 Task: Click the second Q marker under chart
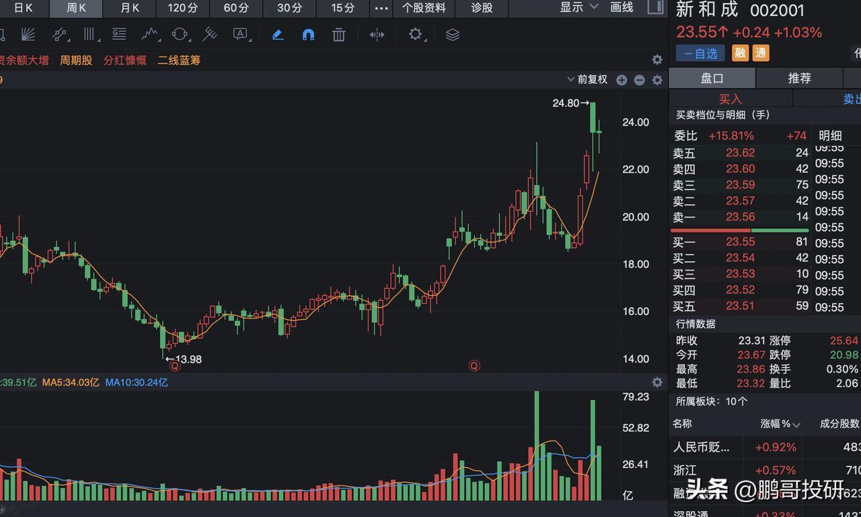tap(474, 366)
